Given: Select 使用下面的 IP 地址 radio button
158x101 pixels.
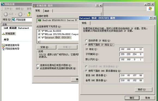Looking at the screenshot, I should point(86,45).
